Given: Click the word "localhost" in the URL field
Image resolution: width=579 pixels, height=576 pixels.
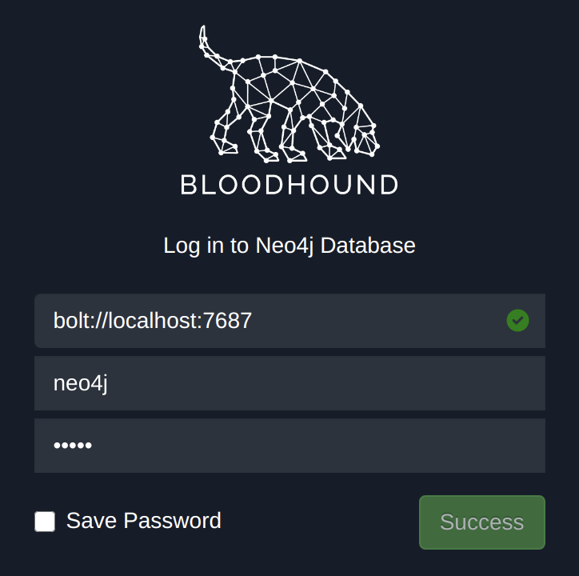Looking at the screenshot, I should [151, 321].
